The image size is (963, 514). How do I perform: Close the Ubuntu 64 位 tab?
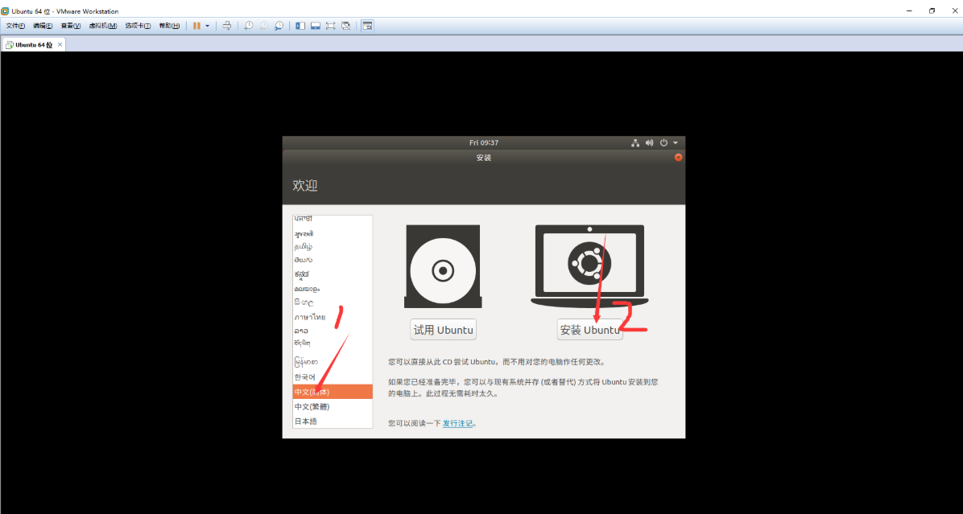pos(60,45)
